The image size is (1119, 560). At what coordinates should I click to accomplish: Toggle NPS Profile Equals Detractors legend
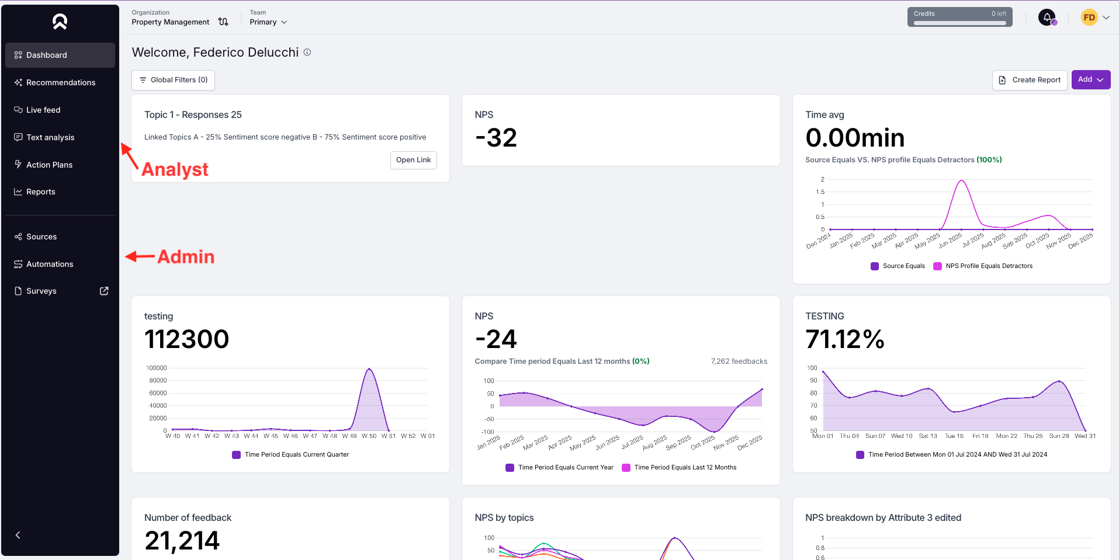point(983,266)
